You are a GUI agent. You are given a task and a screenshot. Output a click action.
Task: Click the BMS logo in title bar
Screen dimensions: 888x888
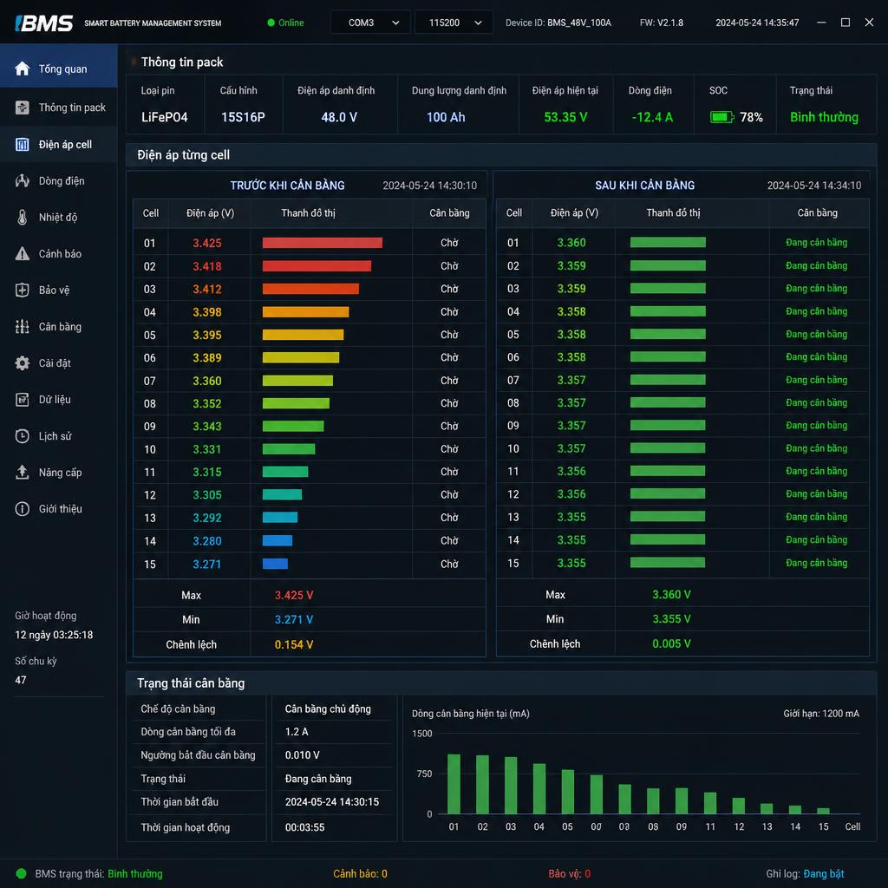click(44, 23)
